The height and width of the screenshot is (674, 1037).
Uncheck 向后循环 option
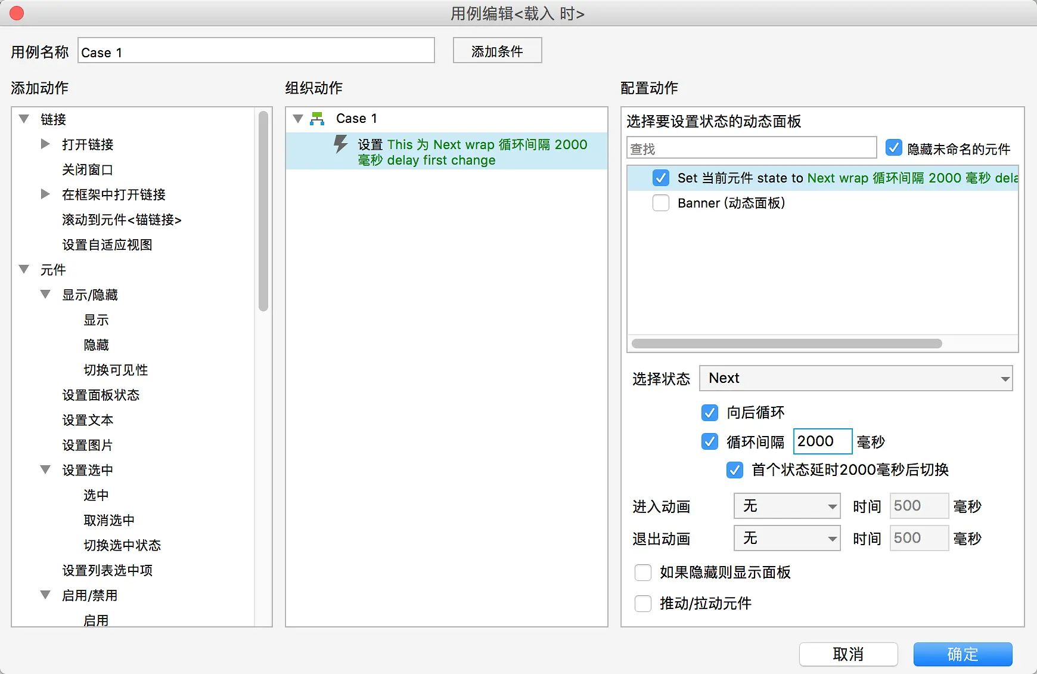pyautogui.click(x=709, y=413)
